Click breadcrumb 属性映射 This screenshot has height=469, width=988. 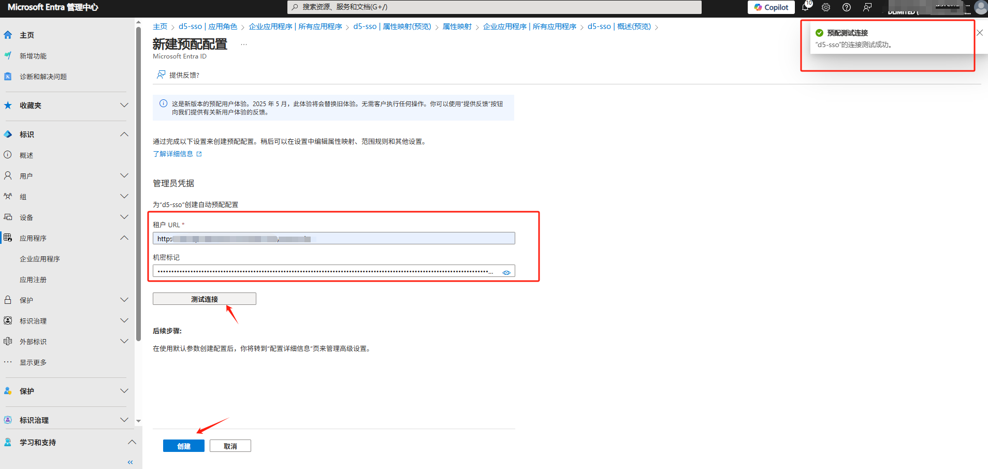[457, 26]
